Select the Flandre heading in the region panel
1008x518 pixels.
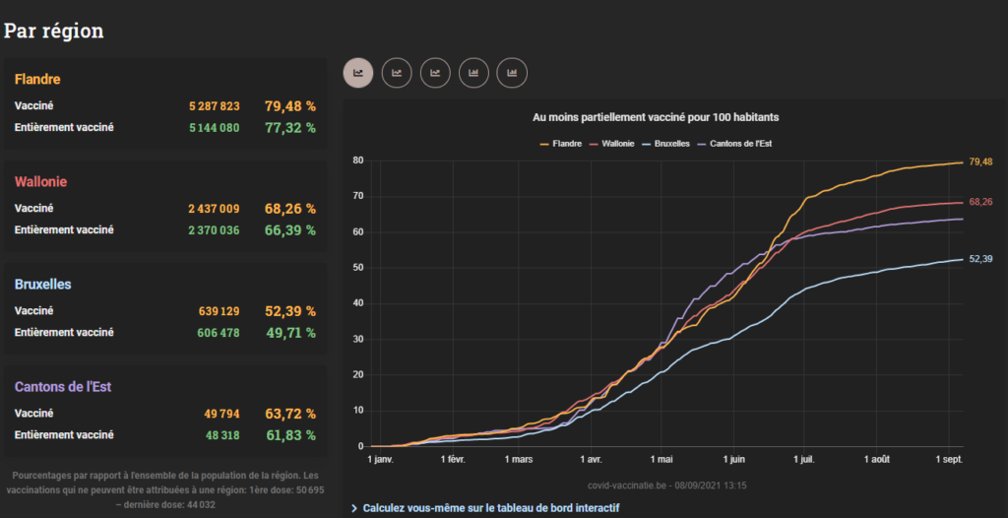[38, 79]
